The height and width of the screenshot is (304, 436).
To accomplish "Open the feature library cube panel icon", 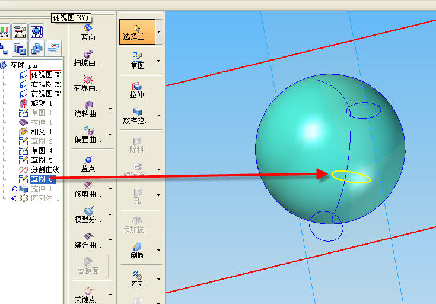I will [x=19, y=49].
